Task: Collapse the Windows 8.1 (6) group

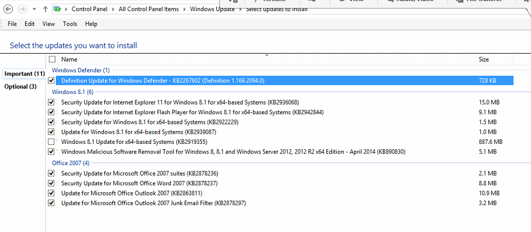Action: pos(72,92)
